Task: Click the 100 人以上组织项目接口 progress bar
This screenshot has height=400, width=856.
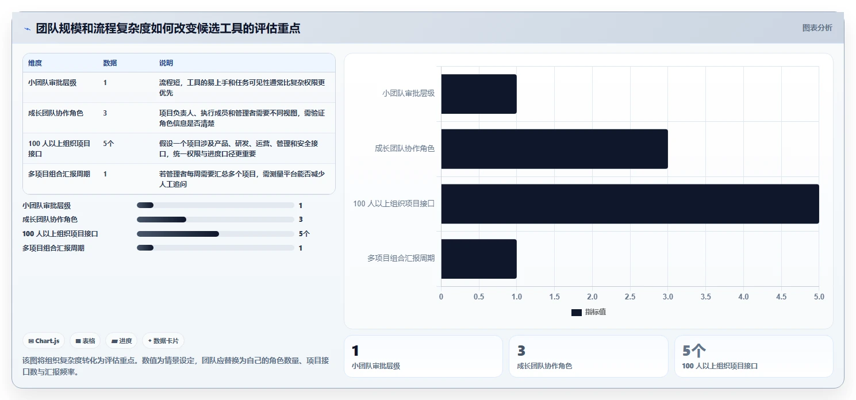Action: (215, 234)
